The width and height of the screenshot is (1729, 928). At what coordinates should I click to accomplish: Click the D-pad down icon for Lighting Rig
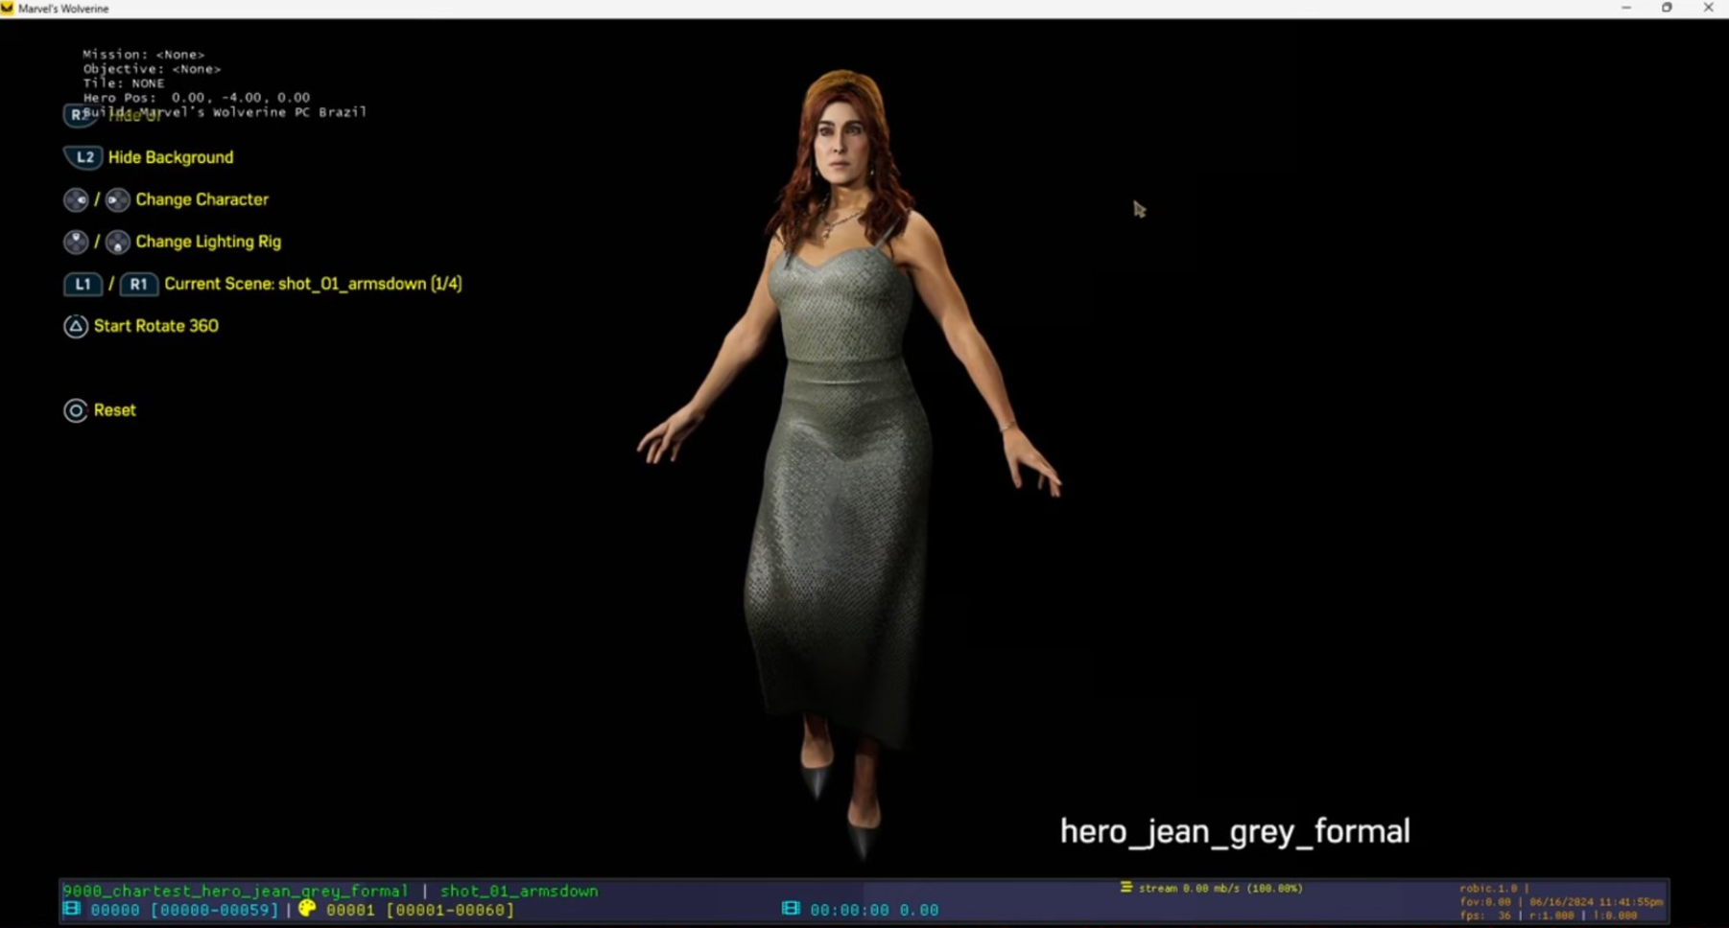click(117, 242)
